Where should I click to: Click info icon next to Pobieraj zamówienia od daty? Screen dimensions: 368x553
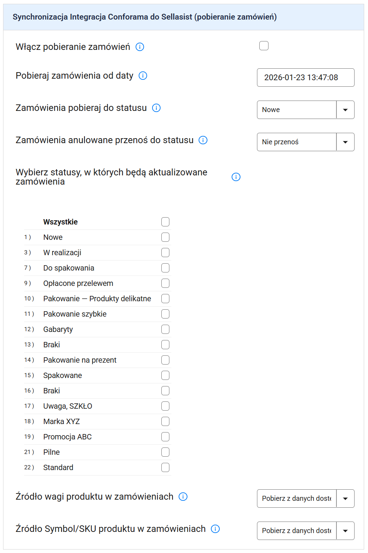[x=143, y=76]
